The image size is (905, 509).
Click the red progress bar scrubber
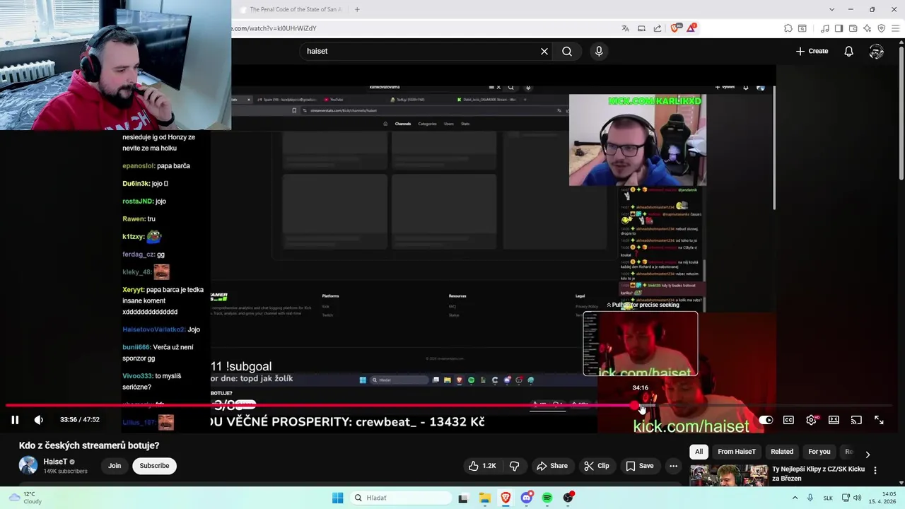635,406
